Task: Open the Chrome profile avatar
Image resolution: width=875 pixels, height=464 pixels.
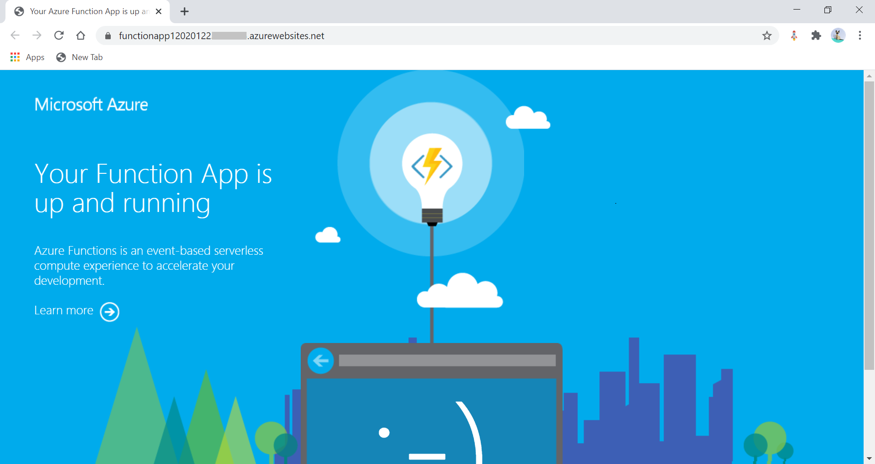Action: 838,35
